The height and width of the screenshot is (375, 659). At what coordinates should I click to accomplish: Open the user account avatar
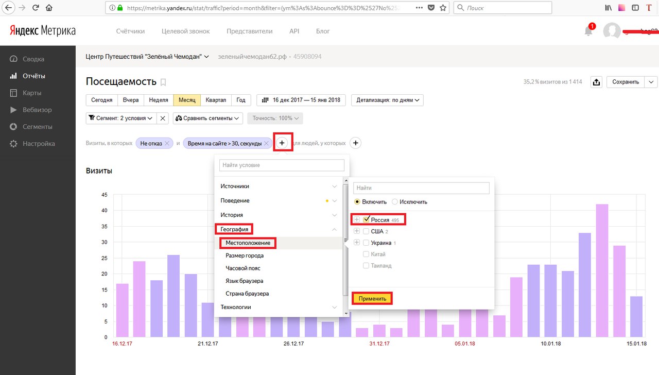click(x=612, y=31)
